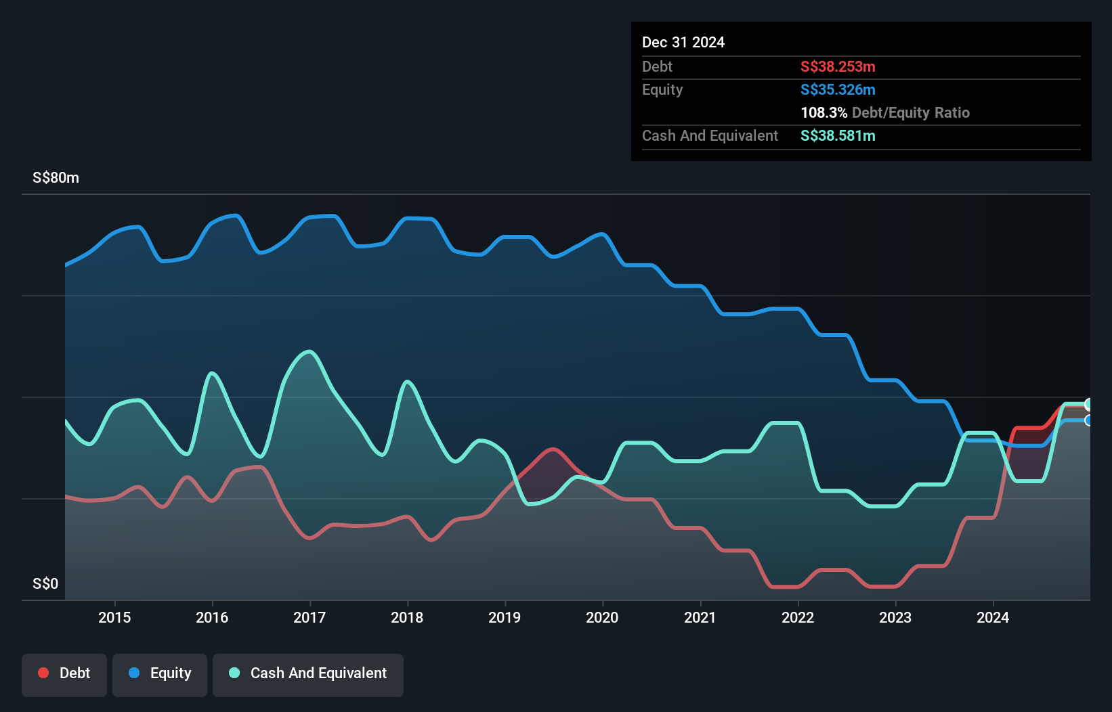Click the Equity endpoint marker on chart

(x=1089, y=420)
